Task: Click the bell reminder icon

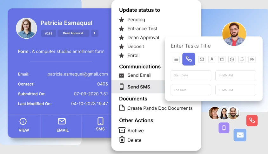Action: click(x=242, y=59)
